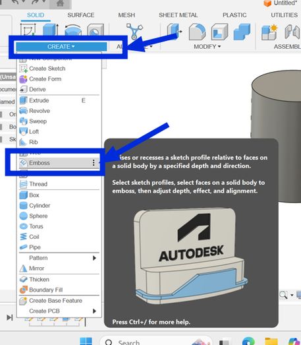Screen dimensions: 301x345
Task: Click the Hole toolbar icon
Action: pos(96,30)
